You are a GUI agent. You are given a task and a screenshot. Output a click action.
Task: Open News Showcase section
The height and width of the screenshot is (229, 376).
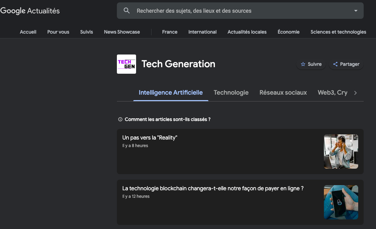point(122,32)
